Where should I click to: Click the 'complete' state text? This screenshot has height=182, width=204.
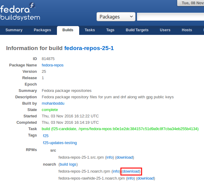50,110
